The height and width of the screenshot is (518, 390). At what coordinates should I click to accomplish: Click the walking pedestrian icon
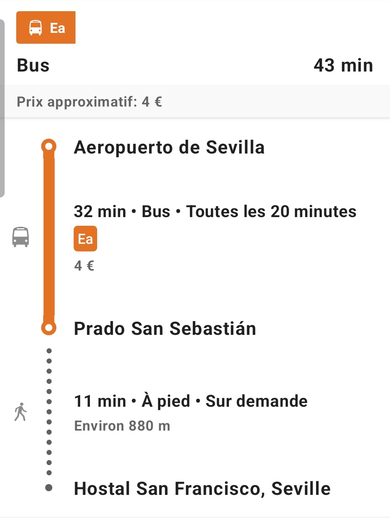21,412
